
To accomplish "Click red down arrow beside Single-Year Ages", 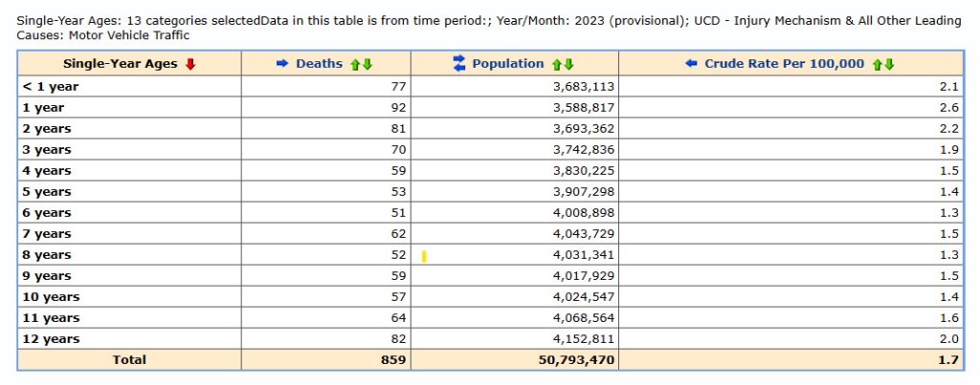I will 190,64.
